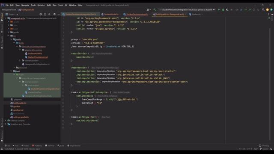Click the Build project hammer icon
The height and width of the screenshot is (154, 274).
[x=155, y=10]
